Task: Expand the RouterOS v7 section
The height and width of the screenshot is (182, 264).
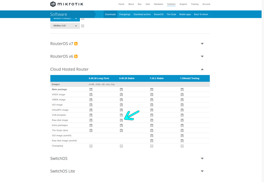Action: click(x=202, y=44)
